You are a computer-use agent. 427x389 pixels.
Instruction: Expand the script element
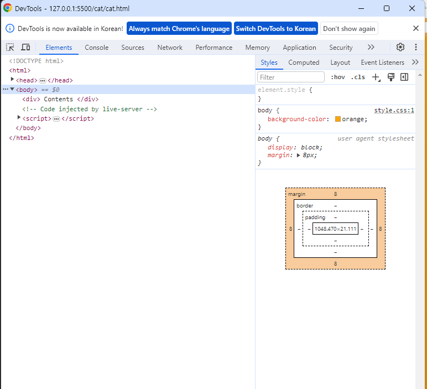pos(19,117)
